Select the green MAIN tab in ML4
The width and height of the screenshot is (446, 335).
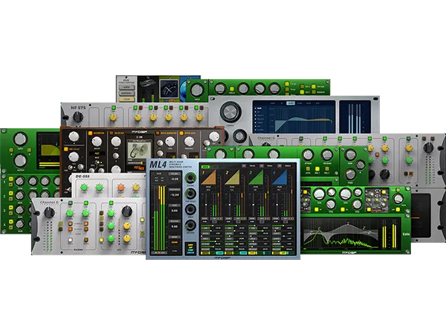(x=205, y=167)
